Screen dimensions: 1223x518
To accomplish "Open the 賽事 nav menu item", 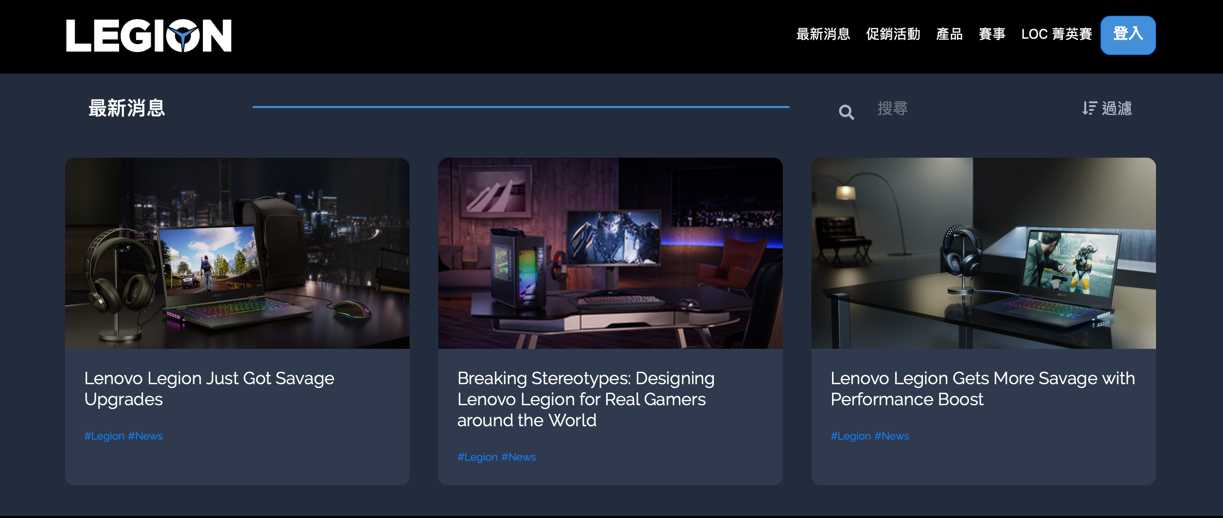I will click(x=992, y=34).
